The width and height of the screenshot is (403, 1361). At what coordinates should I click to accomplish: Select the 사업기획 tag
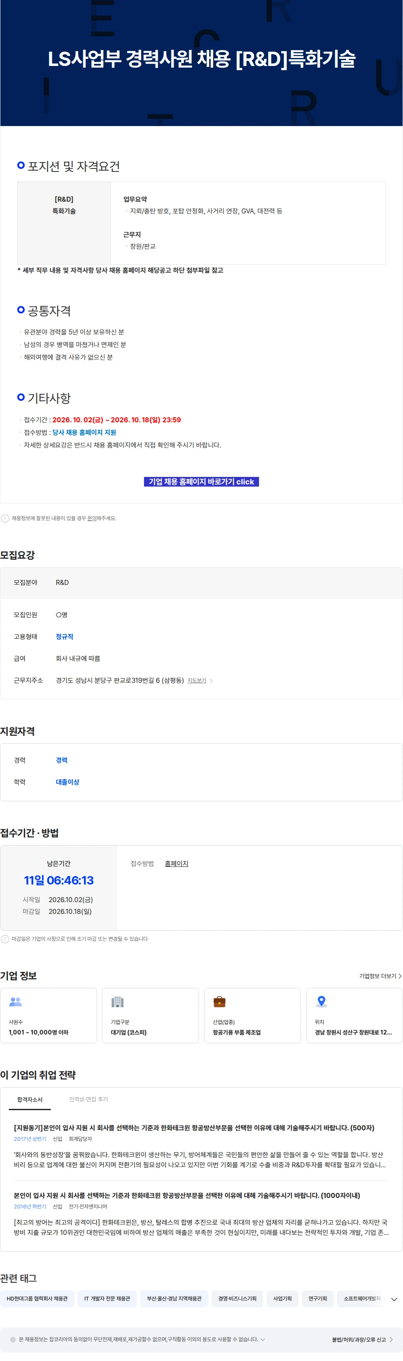pyautogui.click(x=283, y=1298)
